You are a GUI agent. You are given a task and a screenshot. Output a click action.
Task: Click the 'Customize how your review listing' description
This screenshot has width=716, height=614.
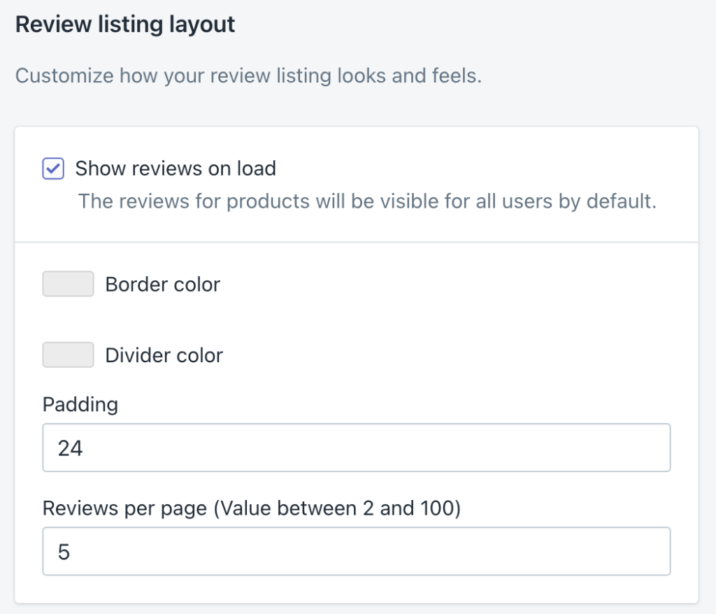pos(248,76)
